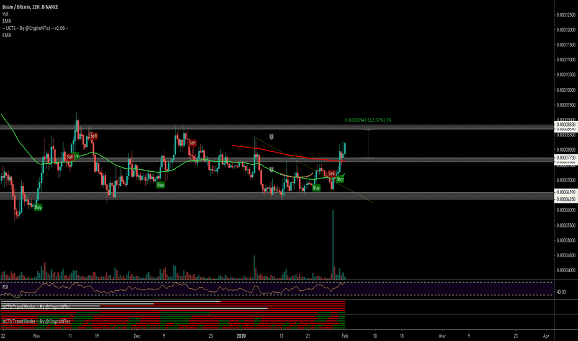
Task: Select the Buy signal label just before Feb
Action: pos(340,179)
